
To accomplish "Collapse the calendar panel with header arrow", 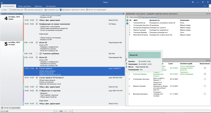I will [x=123, y=13].
